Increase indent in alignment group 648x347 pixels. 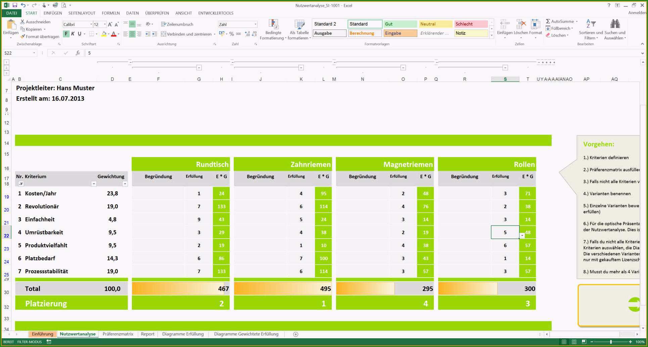154,34
